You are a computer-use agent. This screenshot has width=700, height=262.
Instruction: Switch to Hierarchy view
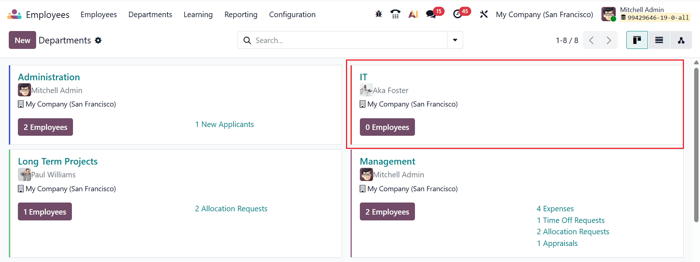(x=681, y=40)
